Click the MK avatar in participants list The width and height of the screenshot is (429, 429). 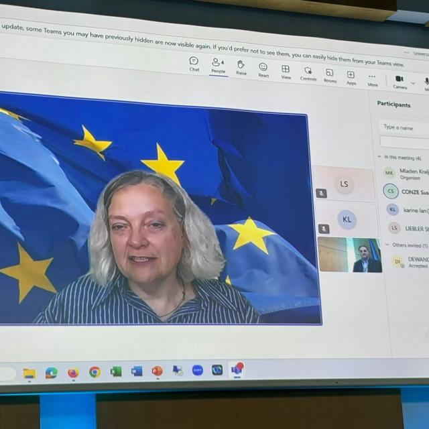coord(389,173)
